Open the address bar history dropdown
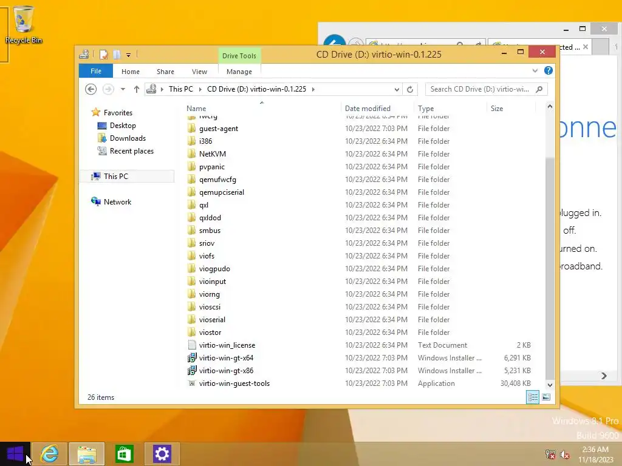The width and height of the screenshot is (622, 466). [397, 90]
